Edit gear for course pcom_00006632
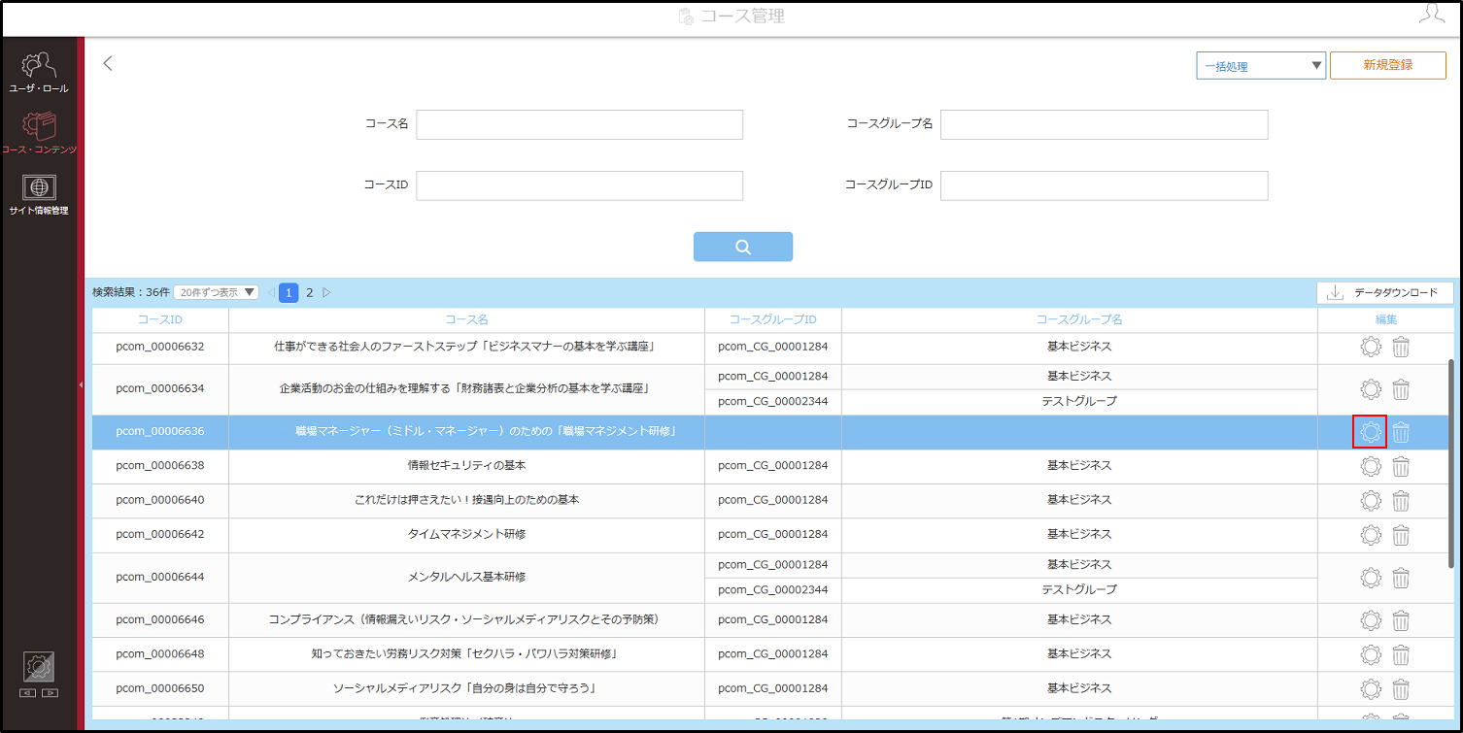1463x733 pixels. [1371, 347]
